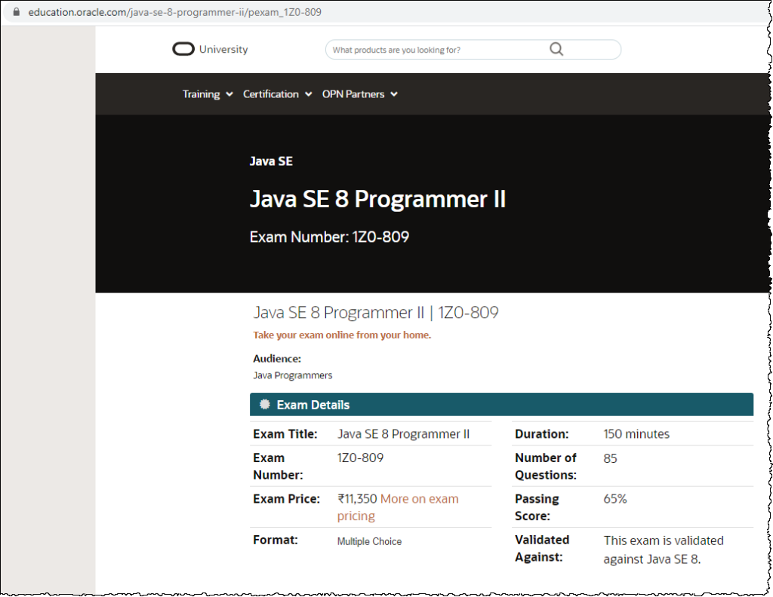Open the OPN Partners menu
This screenshot has width=773, height=597.
353,94
